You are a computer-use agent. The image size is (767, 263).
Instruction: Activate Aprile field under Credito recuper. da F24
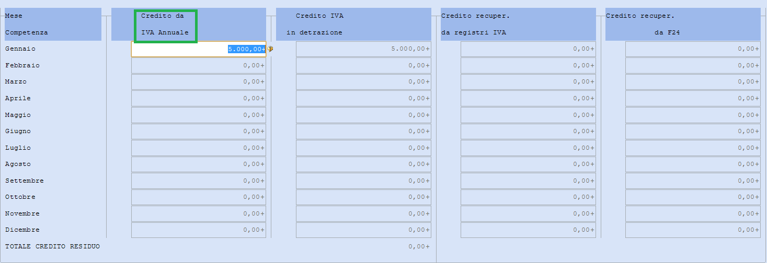tap(693, 98)
